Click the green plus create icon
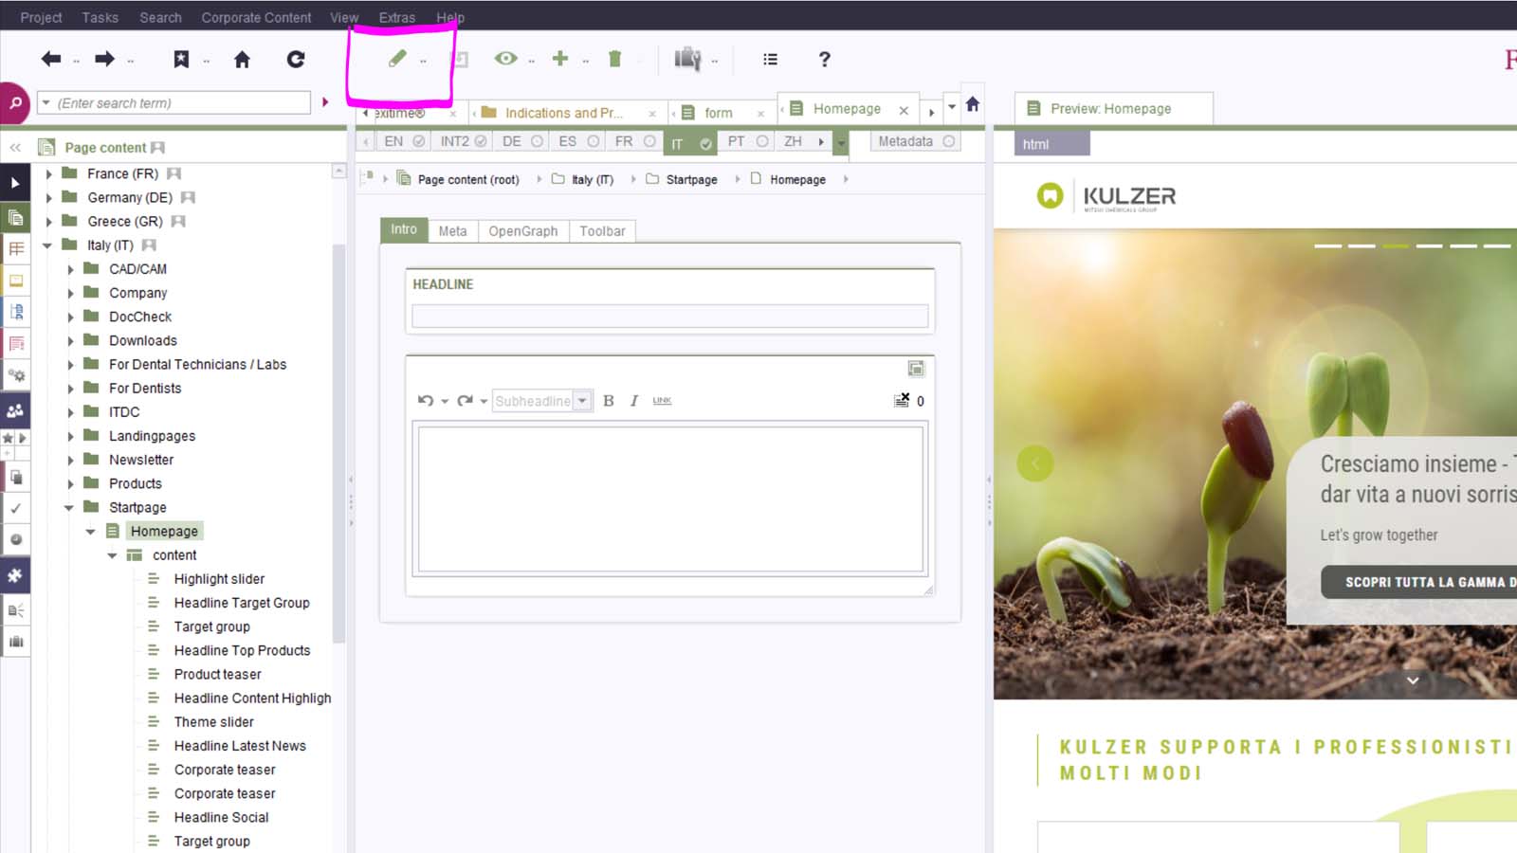 pos(560,59)
